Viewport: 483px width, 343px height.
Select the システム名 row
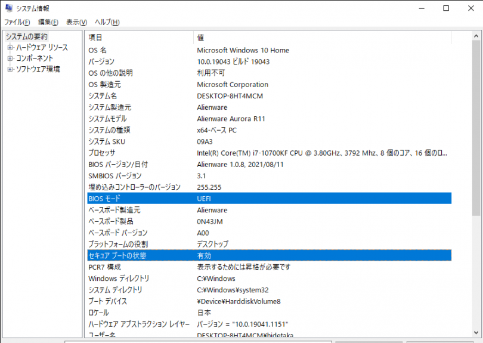tap(269, 96)
